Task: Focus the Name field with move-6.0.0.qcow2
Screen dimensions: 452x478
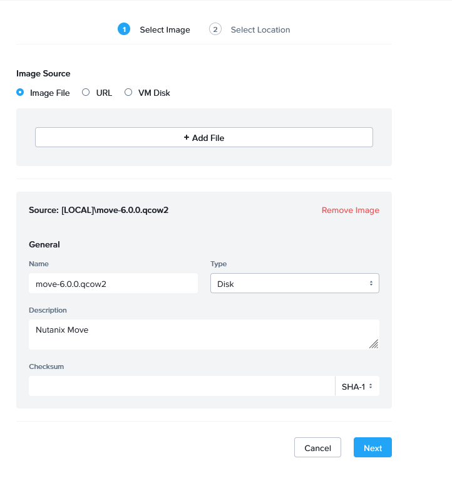Action: (113, 284)
